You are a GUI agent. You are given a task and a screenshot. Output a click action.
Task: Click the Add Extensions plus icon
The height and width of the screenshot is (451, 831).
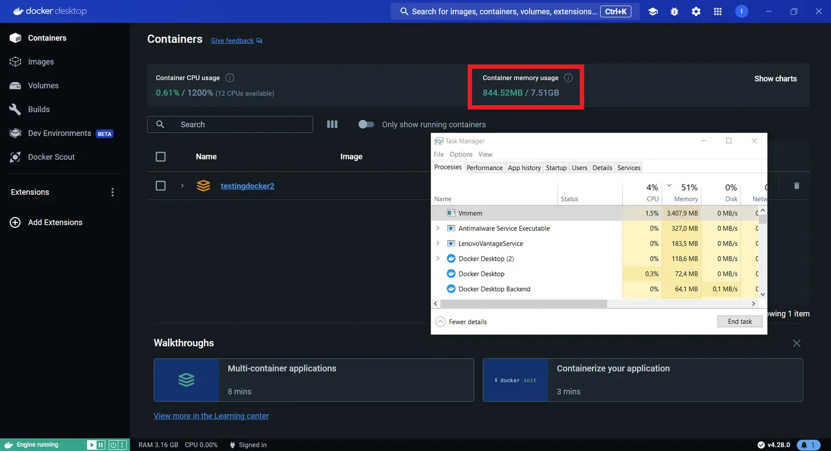(16, 222)
